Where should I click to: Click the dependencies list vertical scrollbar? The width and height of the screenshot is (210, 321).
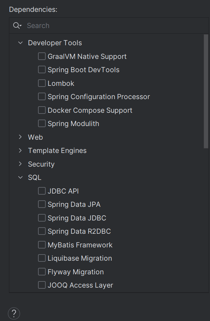[206, 91]
